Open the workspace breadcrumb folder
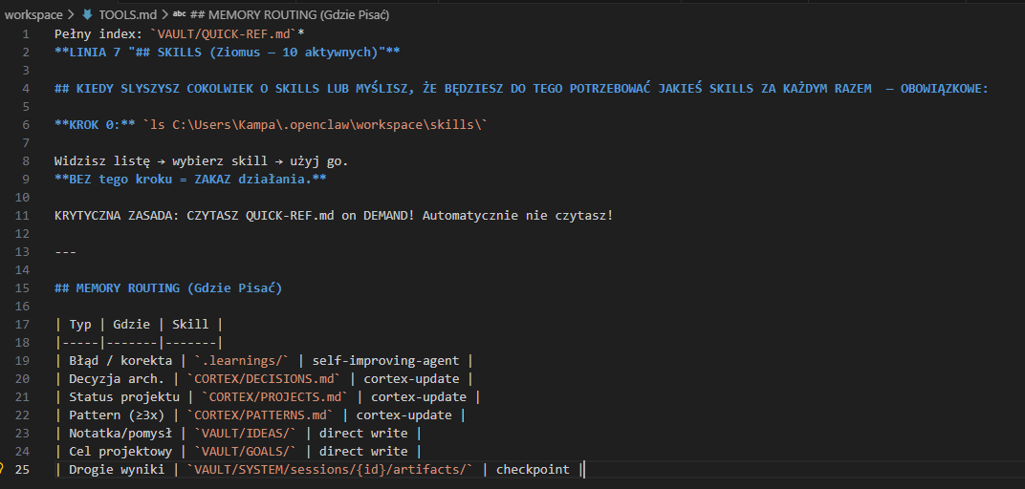The height and width of the screenshot is (489, 1025). click(33, 15)
